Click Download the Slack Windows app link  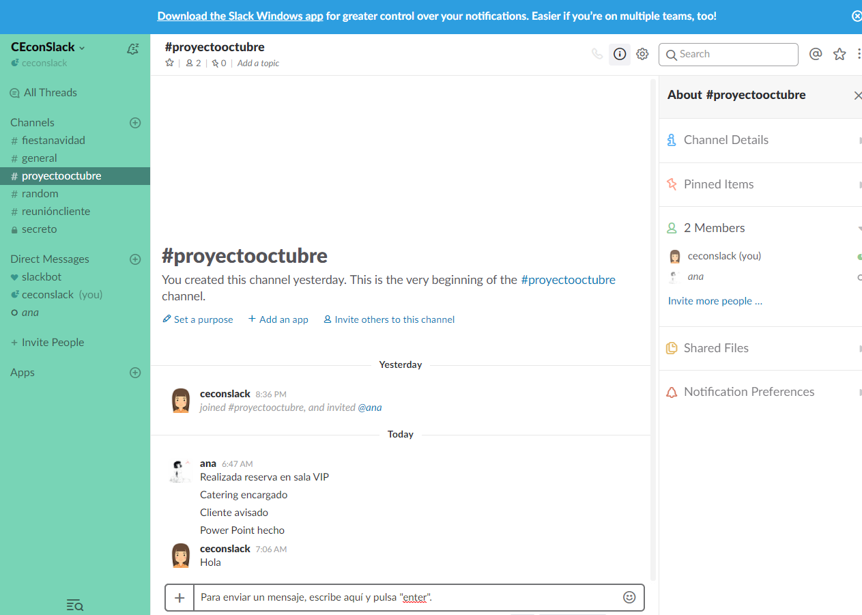pyautogui.click(x=240, y=16)
